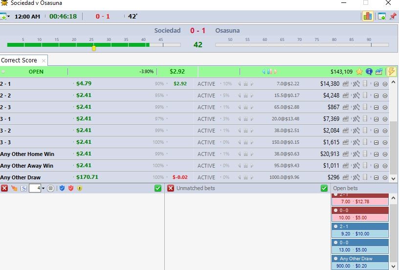The width and height of the screenshot is (399, 270).
Task: Open the chart icon in the 2 - 1 row
Action: pos(346,84)
